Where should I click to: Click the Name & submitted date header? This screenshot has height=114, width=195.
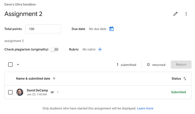33,78
